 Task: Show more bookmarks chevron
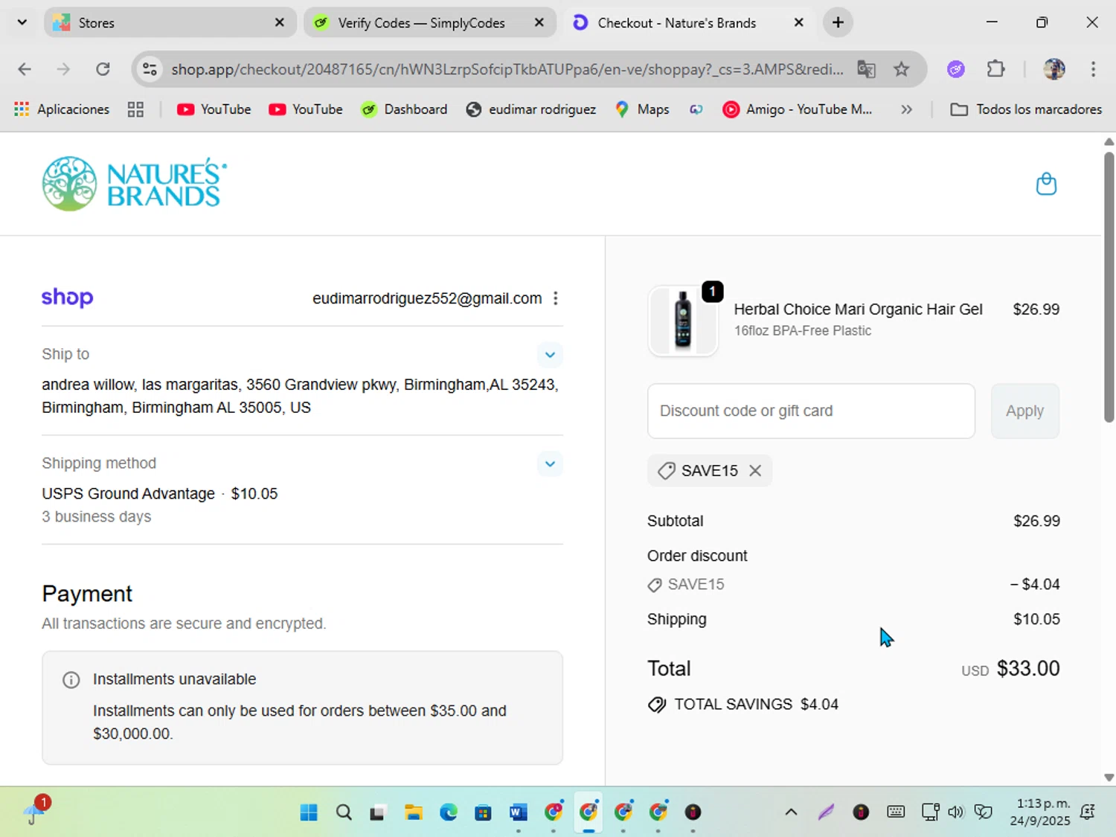[906, 109]
